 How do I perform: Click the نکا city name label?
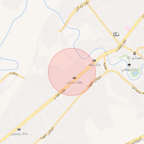pyautogui.click(x=116, y=34)
